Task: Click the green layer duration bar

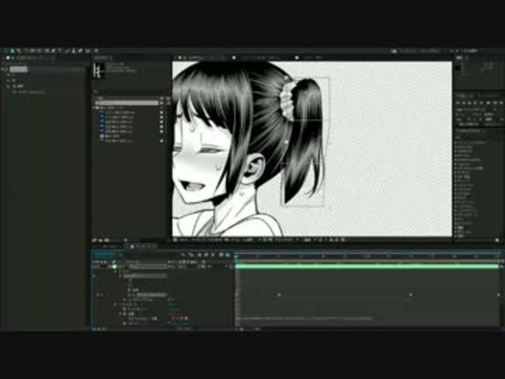Action: [x=367, y=266]
